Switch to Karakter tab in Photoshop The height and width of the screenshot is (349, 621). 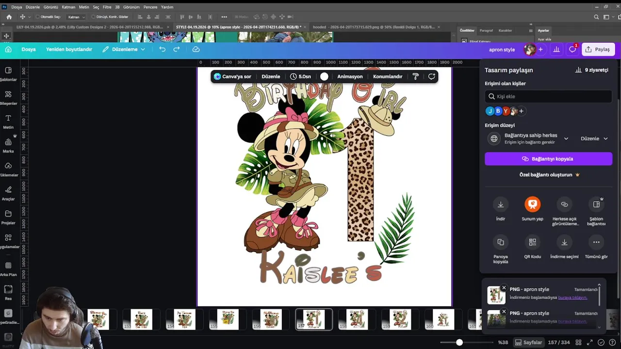[x=505, y=31]
